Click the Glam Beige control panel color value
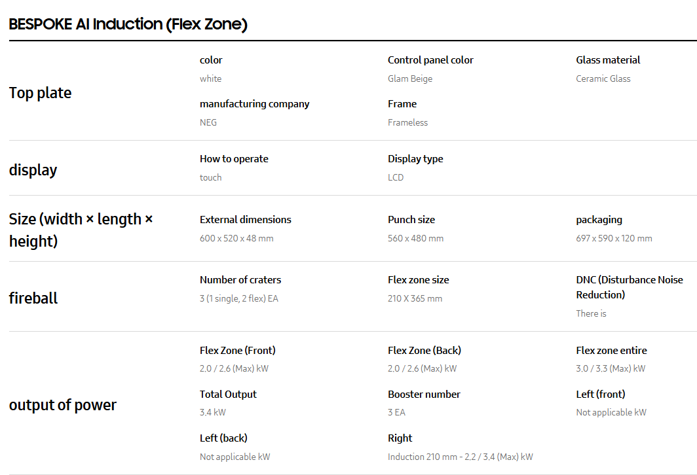Screen dimensions: 697x475 (410, 79)
